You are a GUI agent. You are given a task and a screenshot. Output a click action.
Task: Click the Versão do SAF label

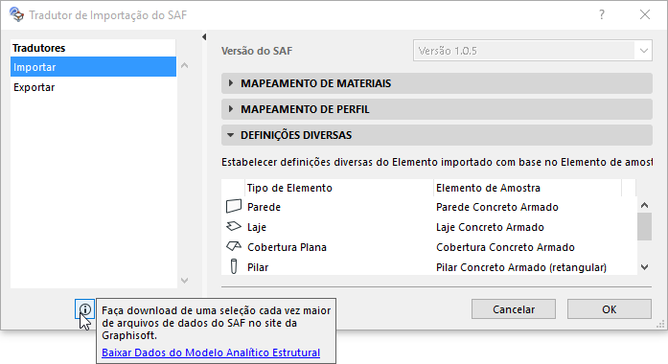[257, 51]
